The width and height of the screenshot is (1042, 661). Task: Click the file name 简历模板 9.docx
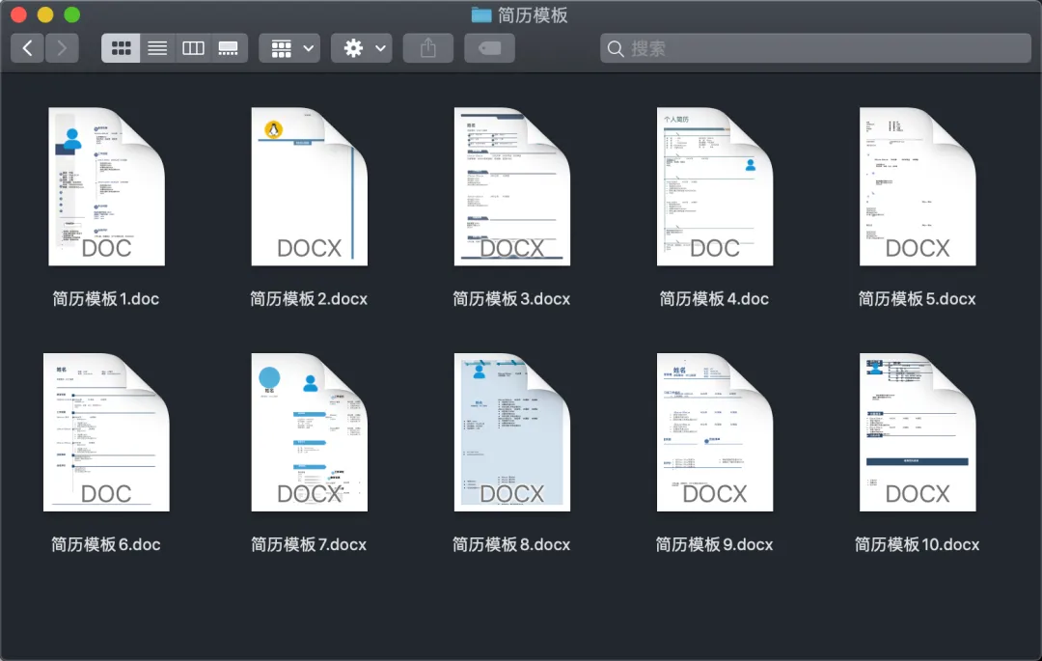click(714, 545)
